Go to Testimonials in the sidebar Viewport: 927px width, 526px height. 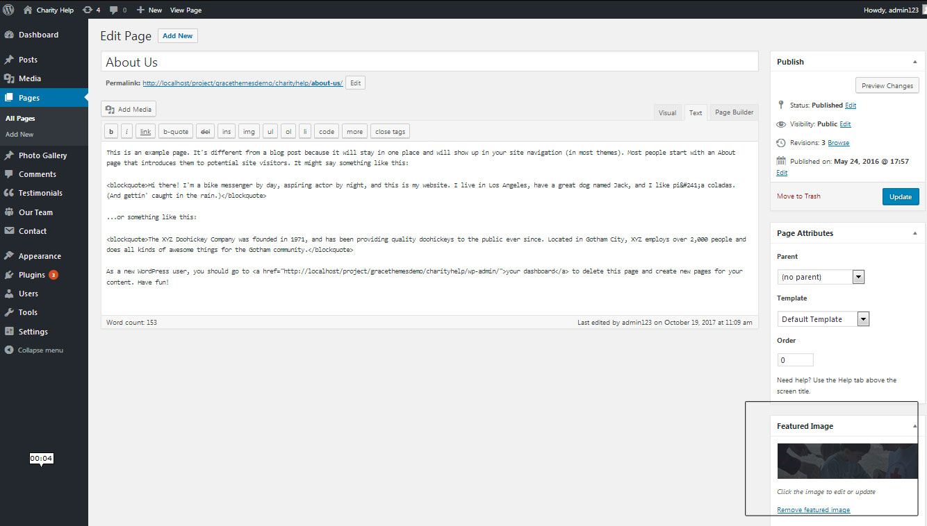[x=40, y=193]
